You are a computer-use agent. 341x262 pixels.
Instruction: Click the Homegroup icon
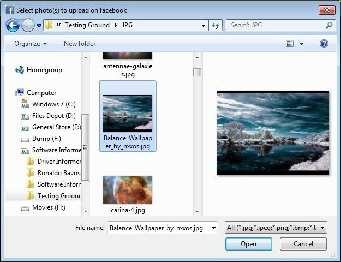[x=20, y=70]
